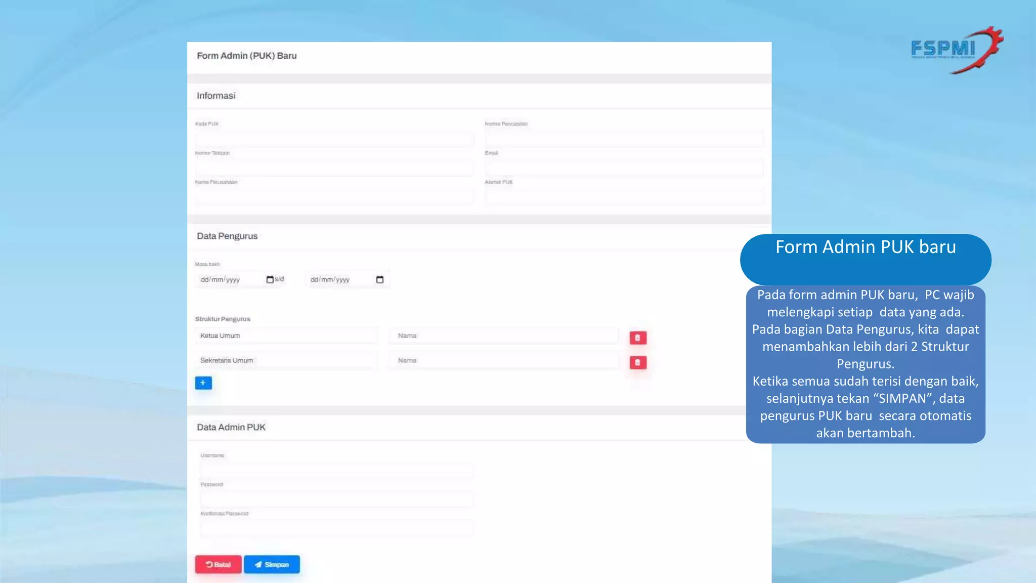Viewport: 1036px width, 583px height.
Task: Focus the Alamat PUK field
Action: [624, 196]
